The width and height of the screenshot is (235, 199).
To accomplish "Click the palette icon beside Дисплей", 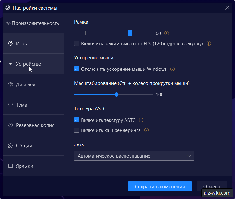I will tap(11, 84).
